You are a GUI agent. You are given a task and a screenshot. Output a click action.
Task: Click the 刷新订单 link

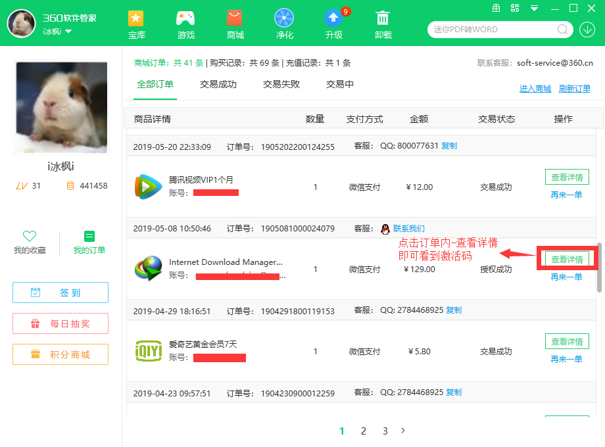pyautogui.click(x=575, y=89)
